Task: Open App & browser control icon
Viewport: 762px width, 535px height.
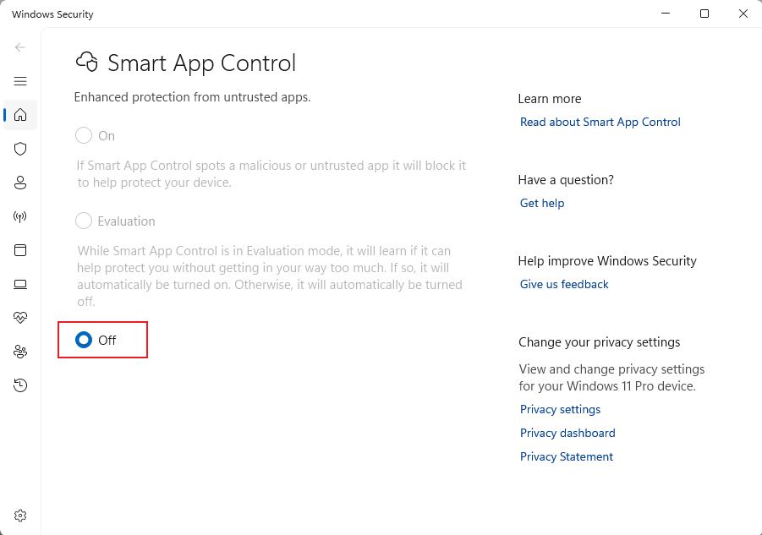Action: (x=20, y=250)
